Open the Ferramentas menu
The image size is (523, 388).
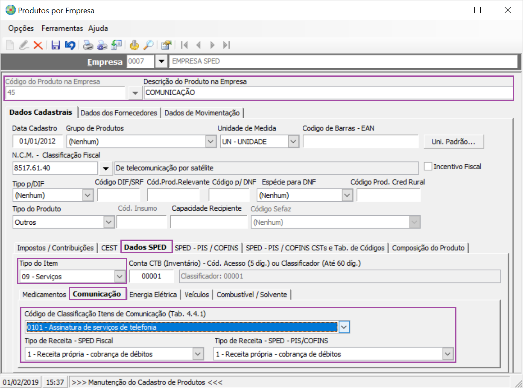(x=62, y=29)
